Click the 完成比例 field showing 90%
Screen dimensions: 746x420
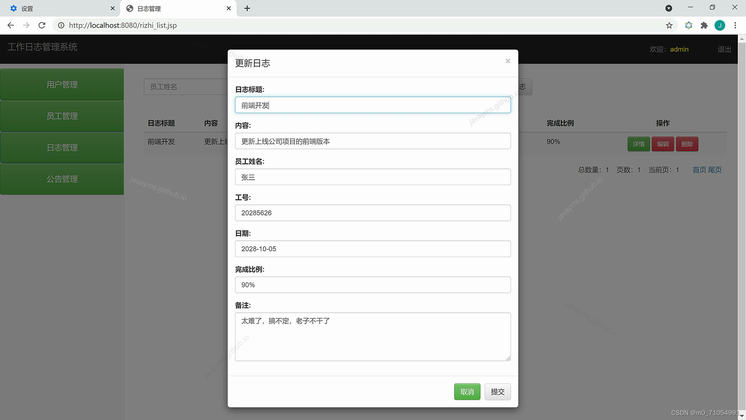click(x=373, y=285)
